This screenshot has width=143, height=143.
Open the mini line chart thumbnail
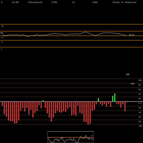(71, 137)
